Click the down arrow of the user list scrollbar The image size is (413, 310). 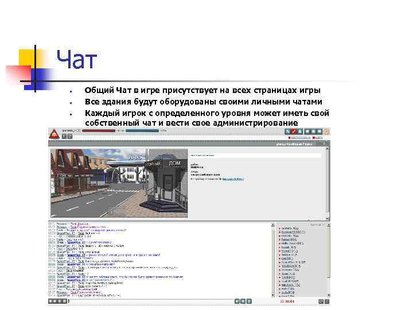pyautogui.click(x=329, y=295)
